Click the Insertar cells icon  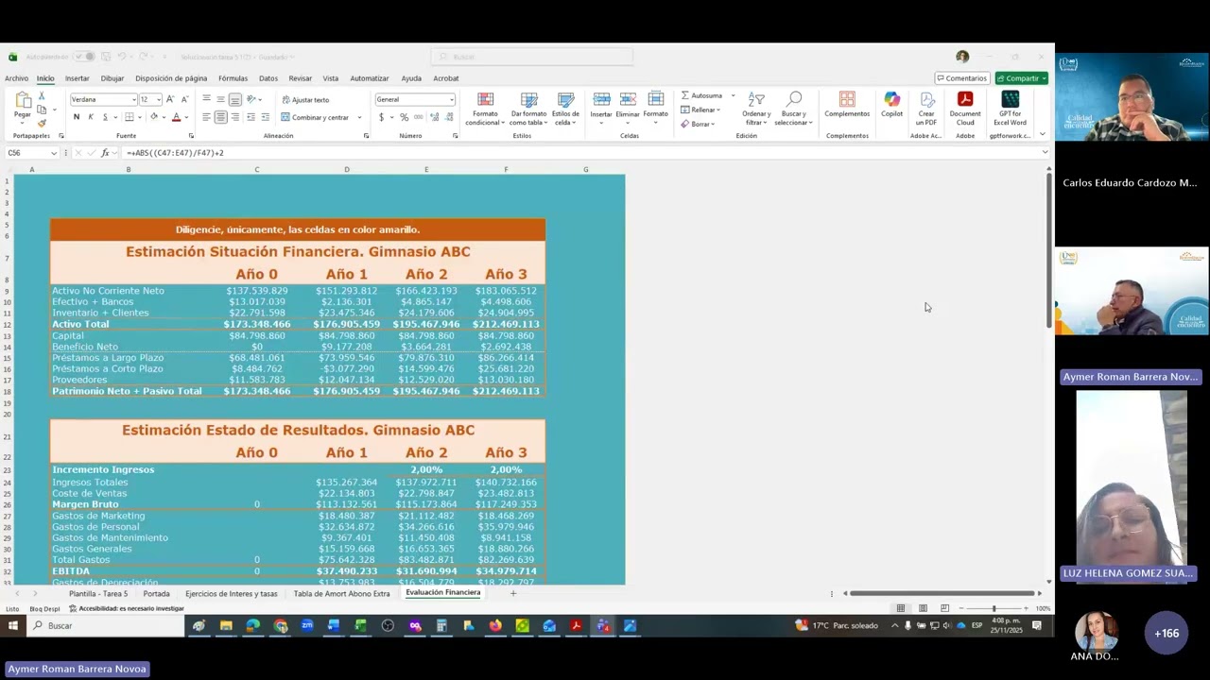601,99
